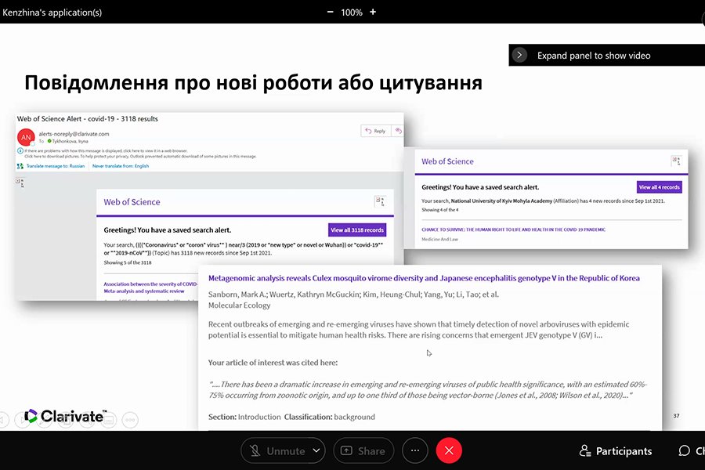Expand panel to show video
705x470 pixels.
(593, 56)
